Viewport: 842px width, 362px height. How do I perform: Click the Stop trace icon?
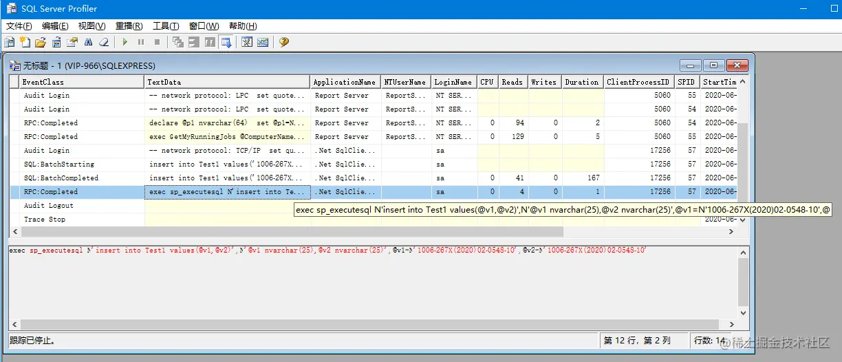(157, 42)
